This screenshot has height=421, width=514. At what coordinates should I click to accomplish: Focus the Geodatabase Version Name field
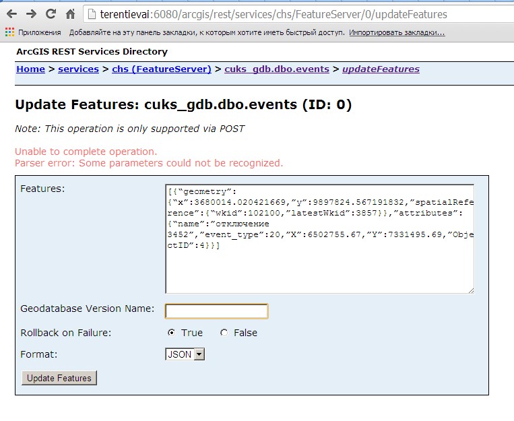217,311
